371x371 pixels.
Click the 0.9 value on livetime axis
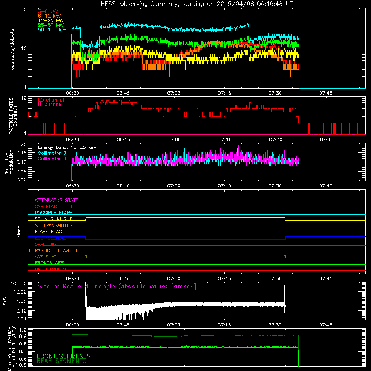23,336
